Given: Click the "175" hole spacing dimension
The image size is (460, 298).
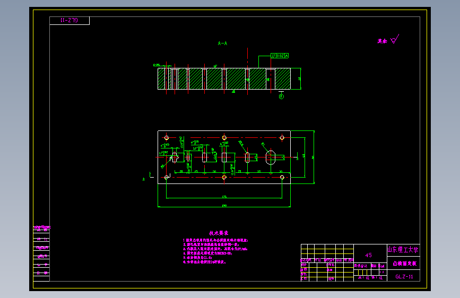Looking at the screenshot, I should tap(224, 197).
